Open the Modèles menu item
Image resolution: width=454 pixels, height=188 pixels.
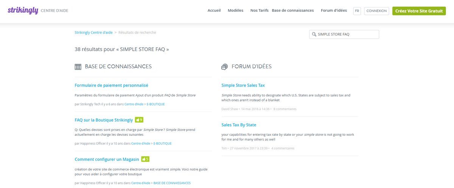point(236,11)
